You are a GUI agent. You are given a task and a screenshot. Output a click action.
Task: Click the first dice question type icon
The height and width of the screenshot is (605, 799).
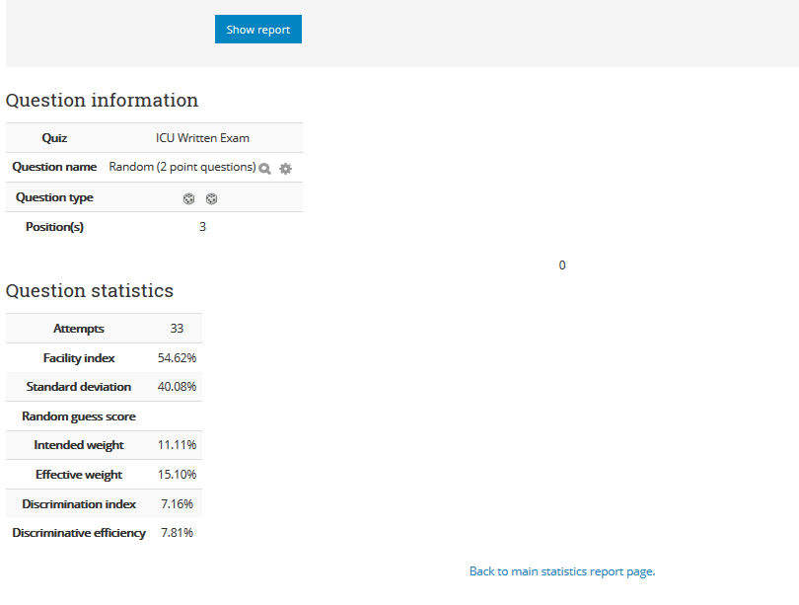tap(188, 198)
